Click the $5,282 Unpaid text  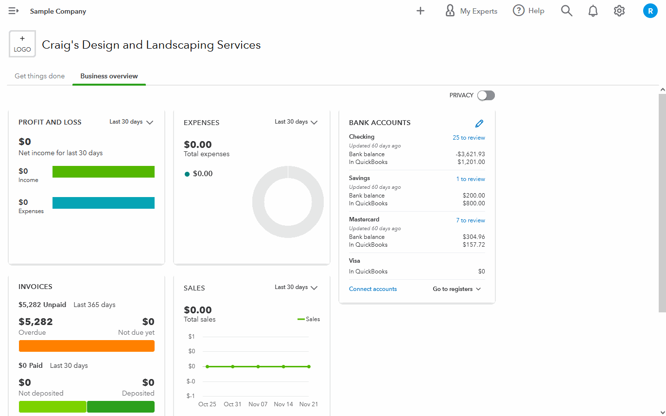coord(42,305)
